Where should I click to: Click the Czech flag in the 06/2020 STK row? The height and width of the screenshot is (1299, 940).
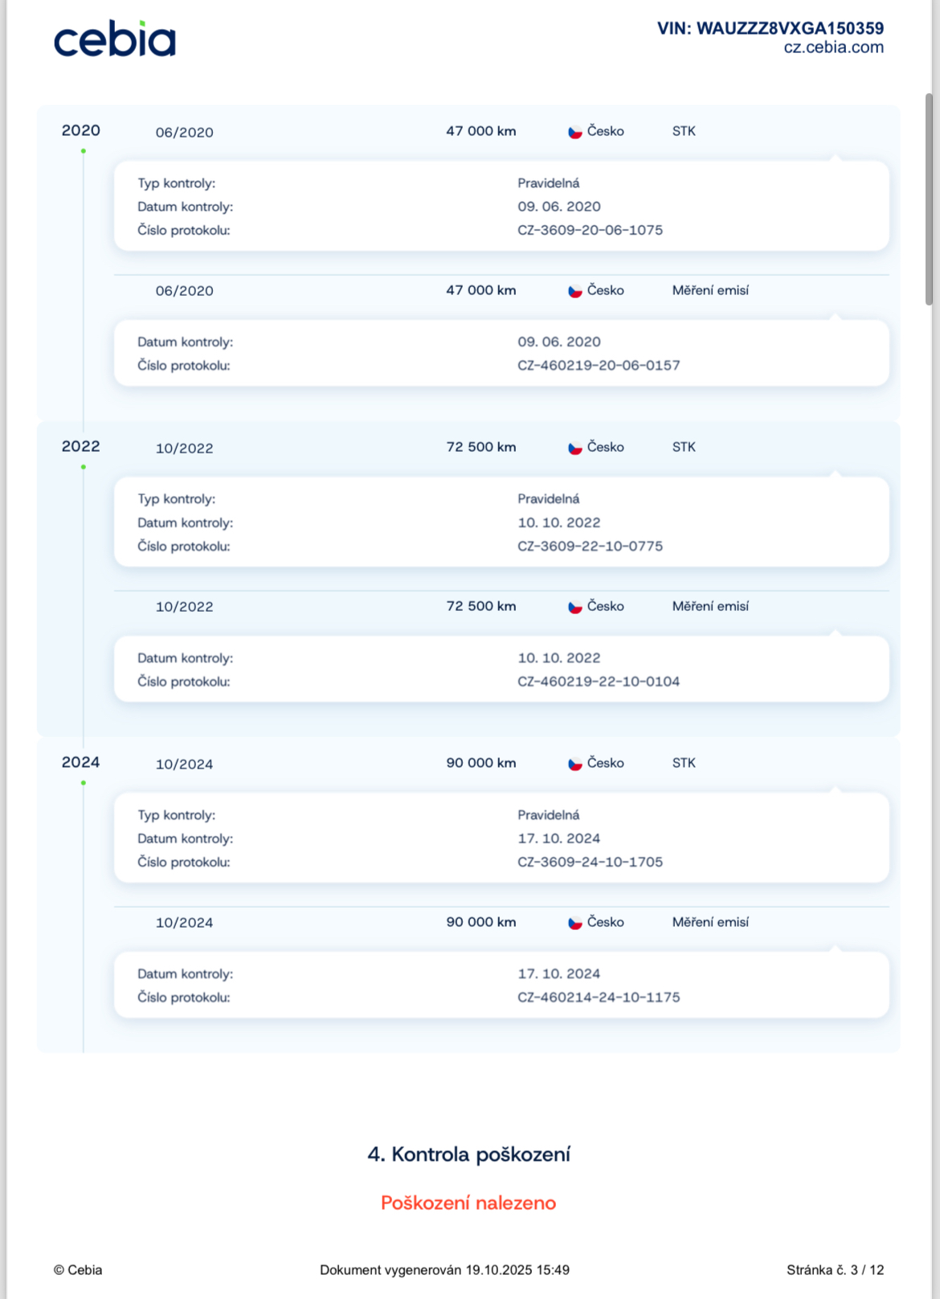point(575,132)
